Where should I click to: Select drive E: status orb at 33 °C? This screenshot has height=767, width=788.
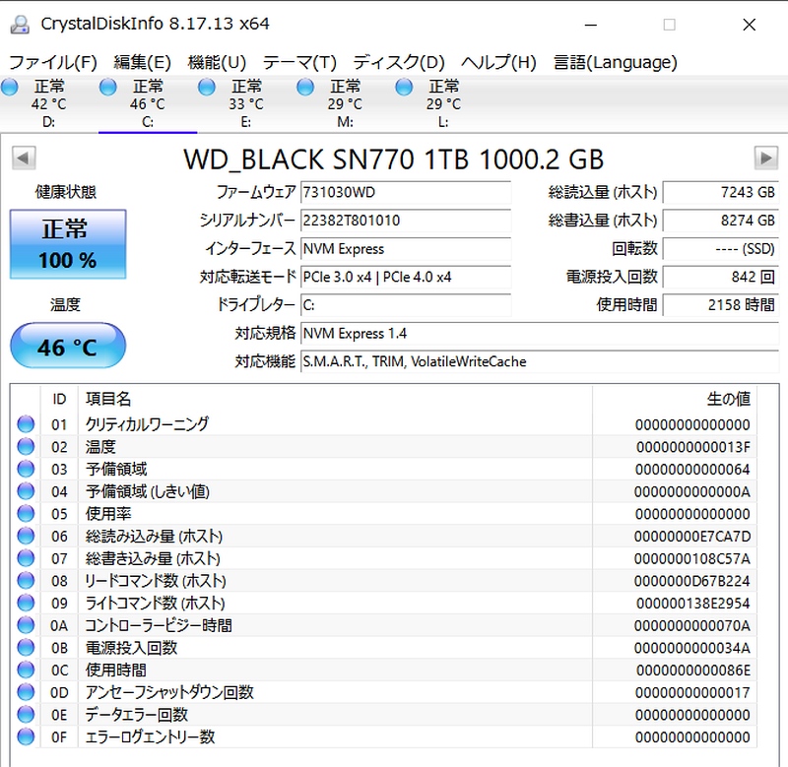click(207, 88)
